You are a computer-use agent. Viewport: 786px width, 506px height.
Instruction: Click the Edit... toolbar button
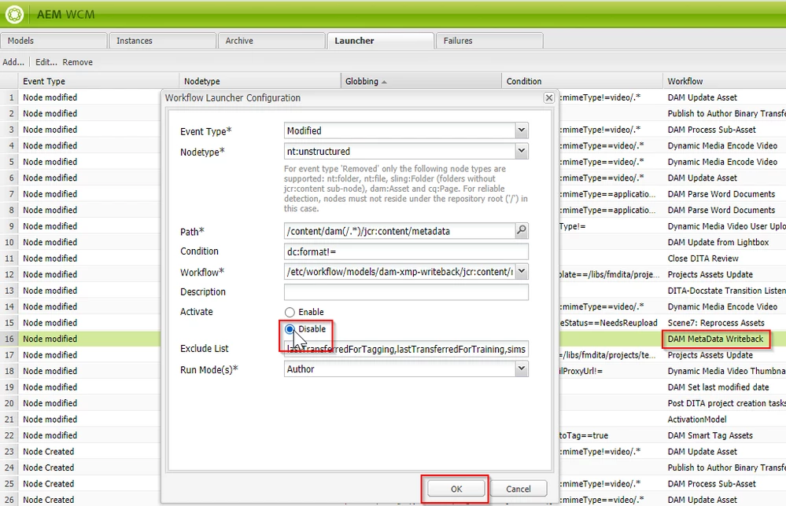46,62
